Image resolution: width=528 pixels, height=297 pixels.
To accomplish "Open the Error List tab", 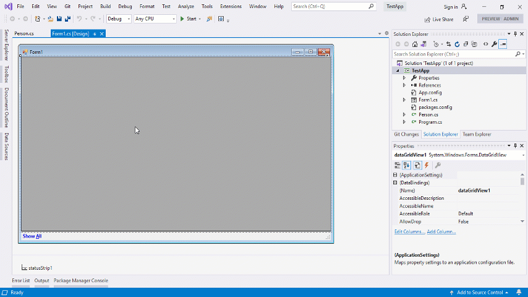I will coord(21,280).
